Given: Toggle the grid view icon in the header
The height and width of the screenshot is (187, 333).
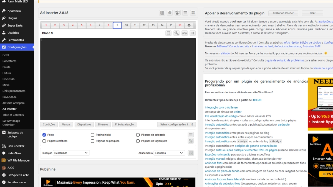Looking at the screenshot, I should click(x=193, y=13).
